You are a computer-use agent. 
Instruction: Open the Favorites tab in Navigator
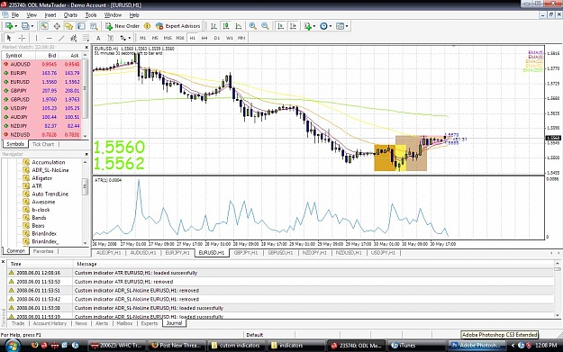pos(43,251)
